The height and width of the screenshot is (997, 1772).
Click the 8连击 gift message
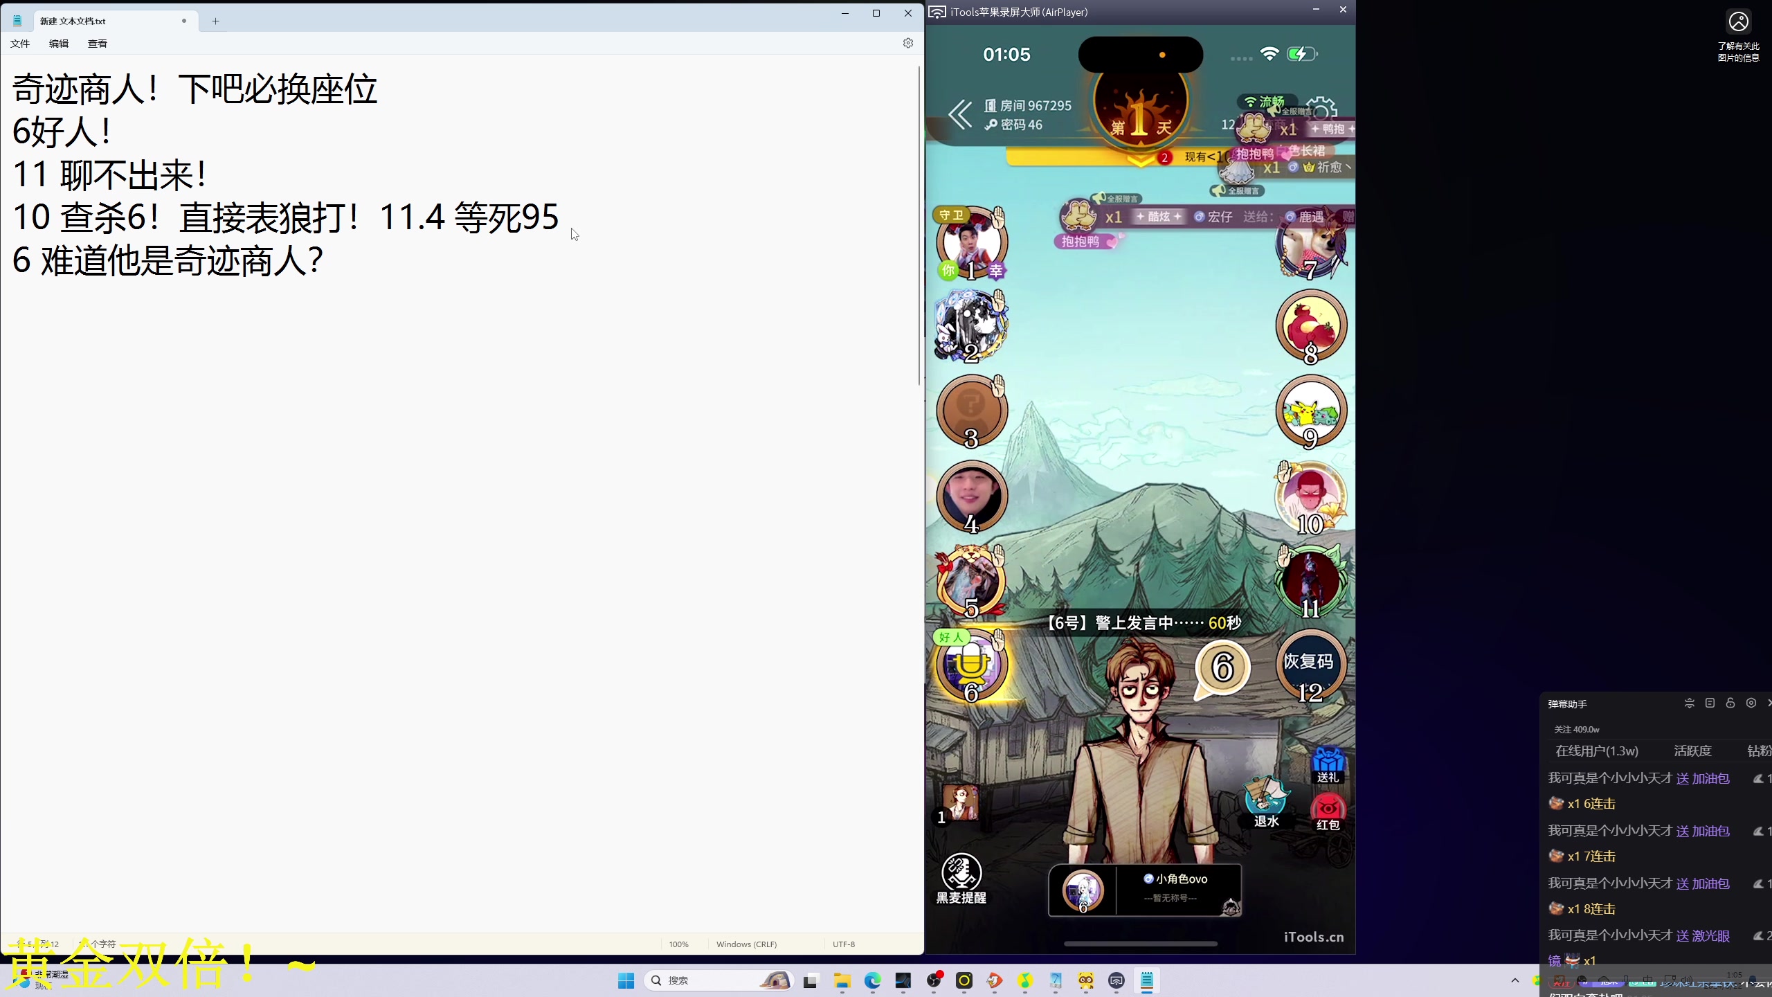pos(1582,909)
